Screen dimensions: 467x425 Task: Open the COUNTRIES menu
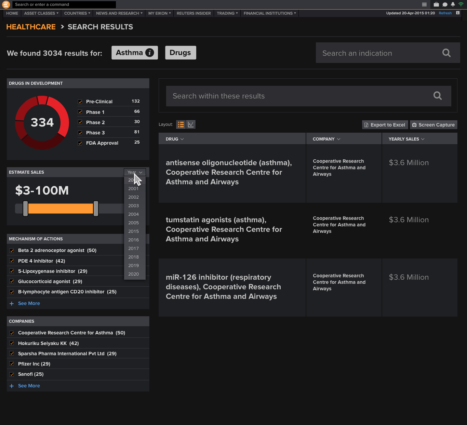point(77,13)
